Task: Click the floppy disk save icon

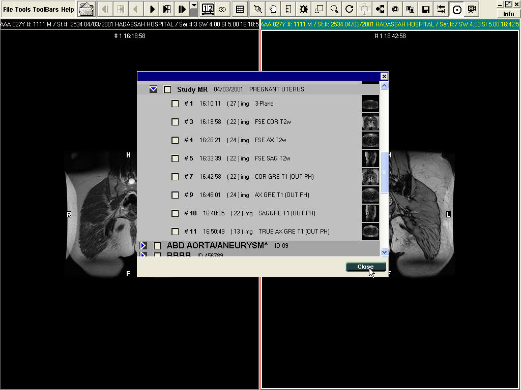Action: click(426, 9)
